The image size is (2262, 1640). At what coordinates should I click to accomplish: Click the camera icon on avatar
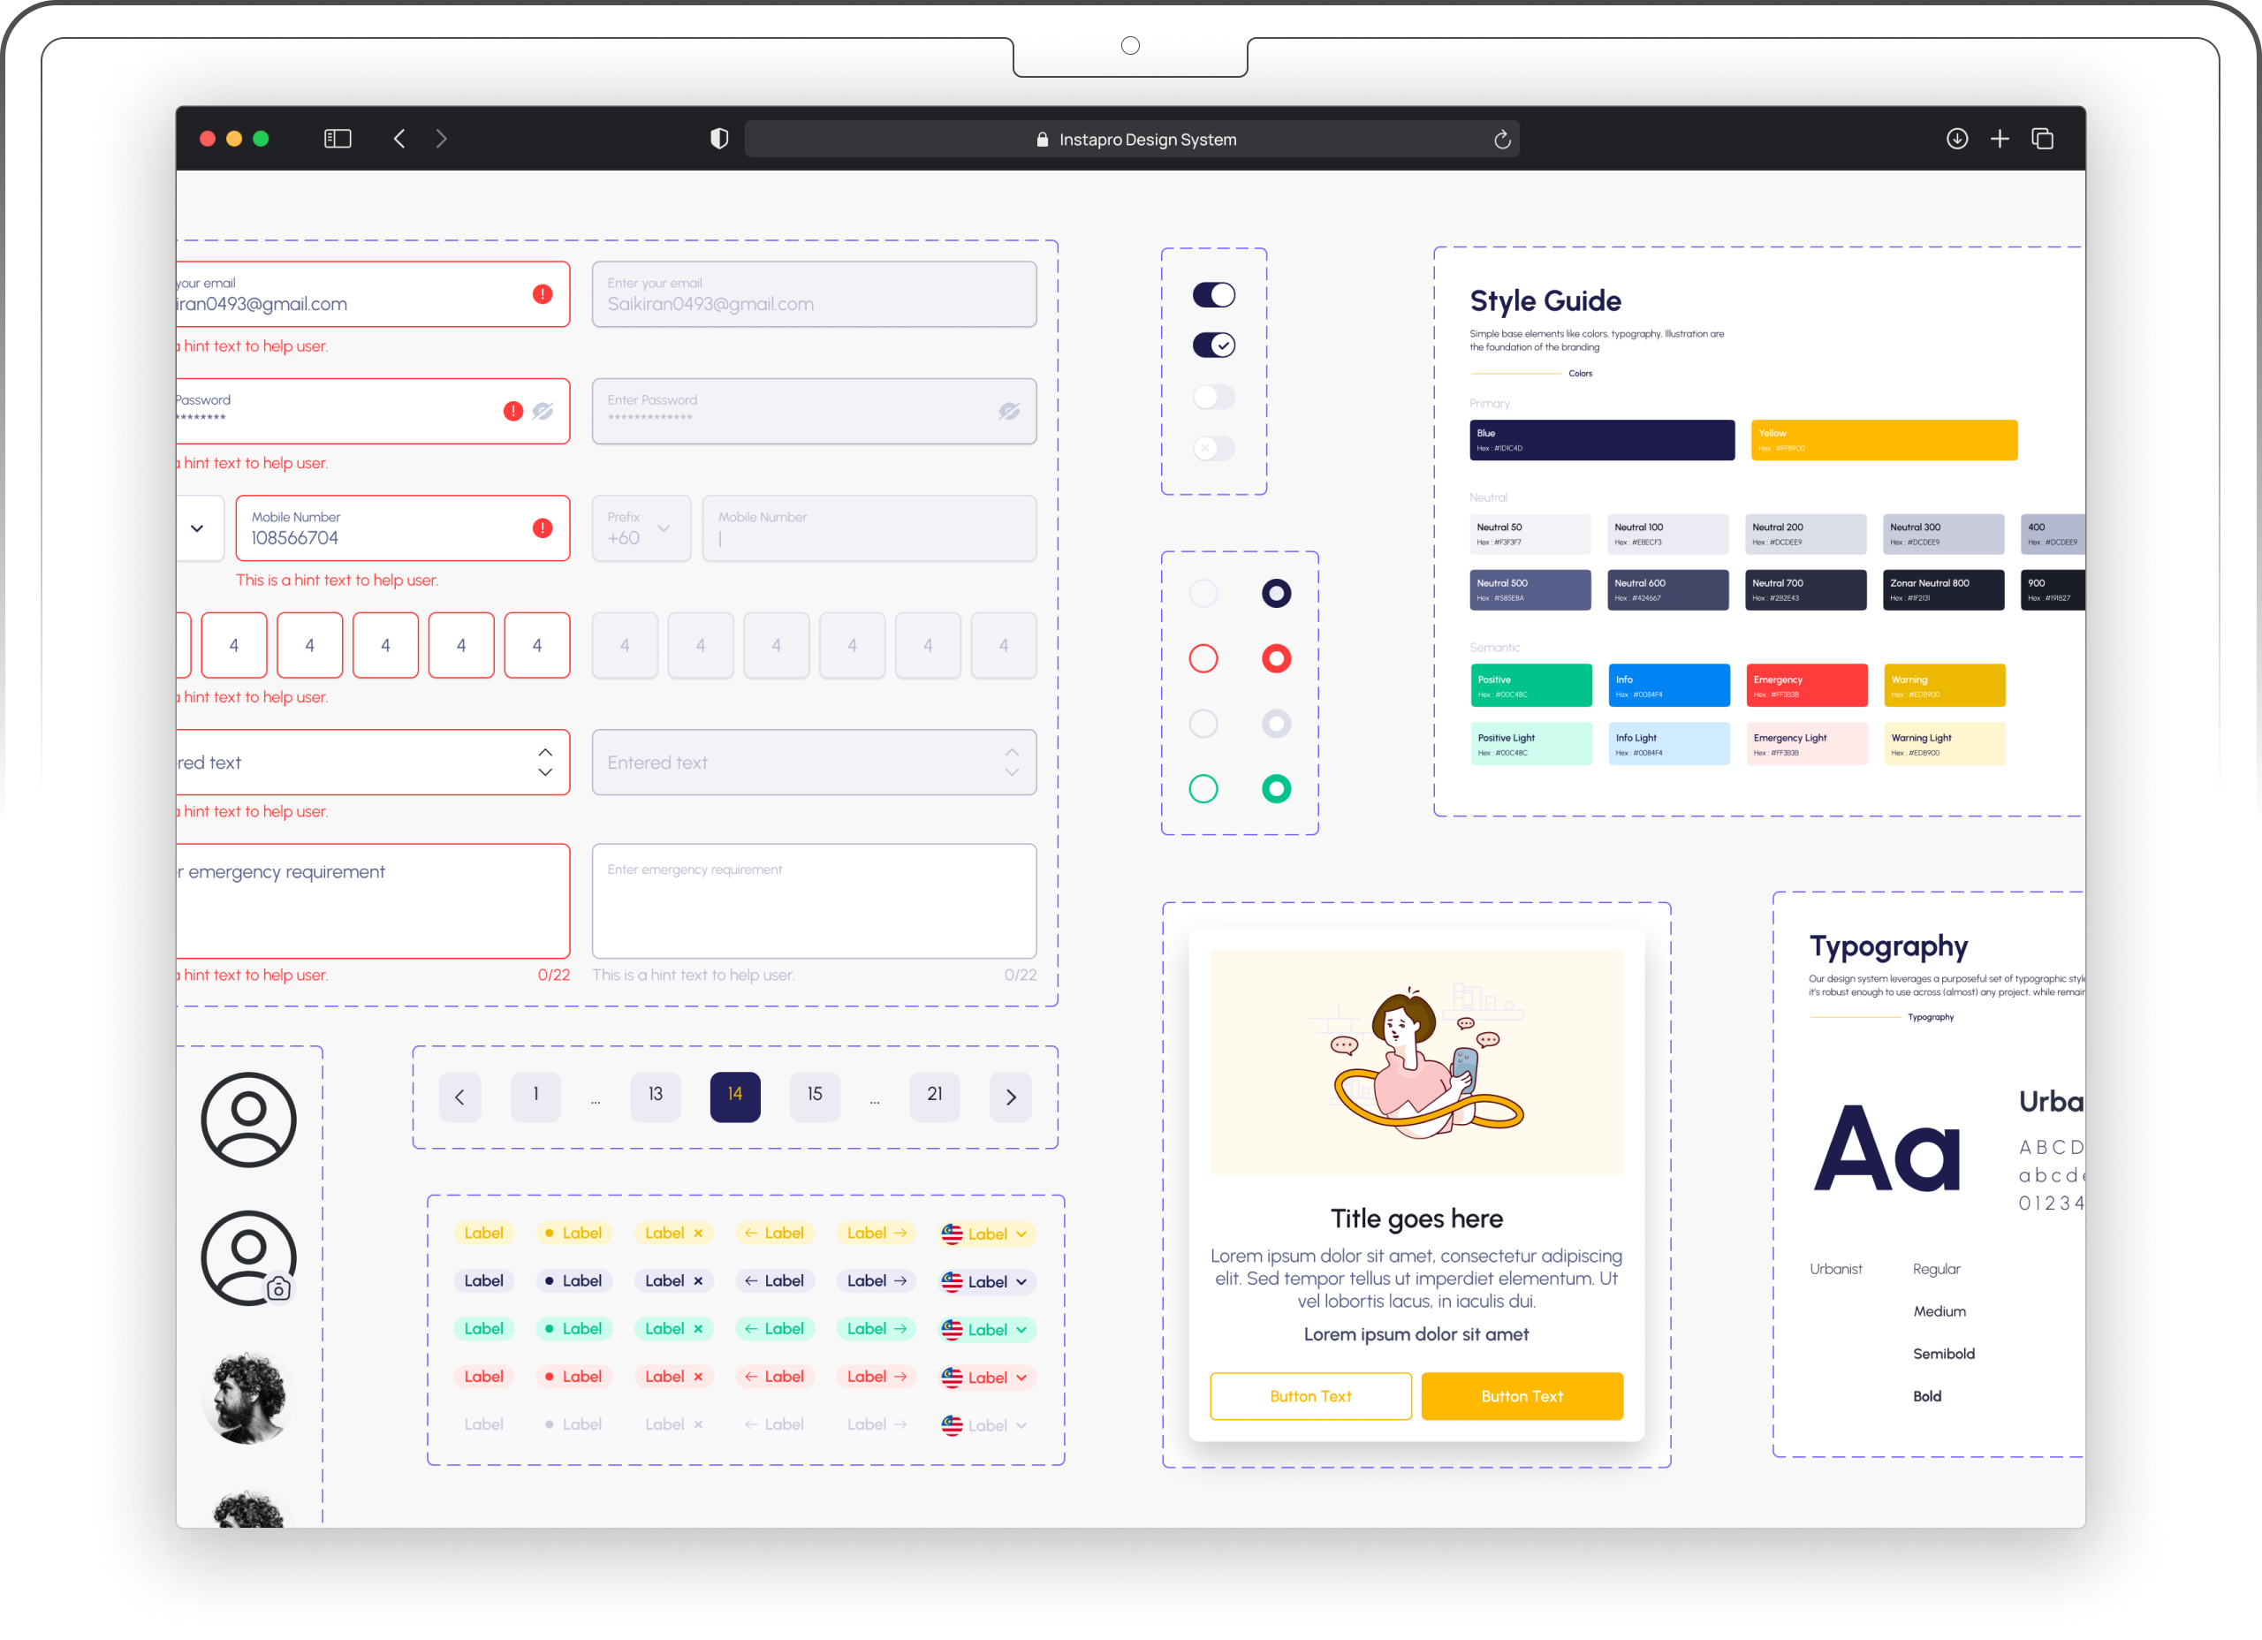click(279, 1289)
